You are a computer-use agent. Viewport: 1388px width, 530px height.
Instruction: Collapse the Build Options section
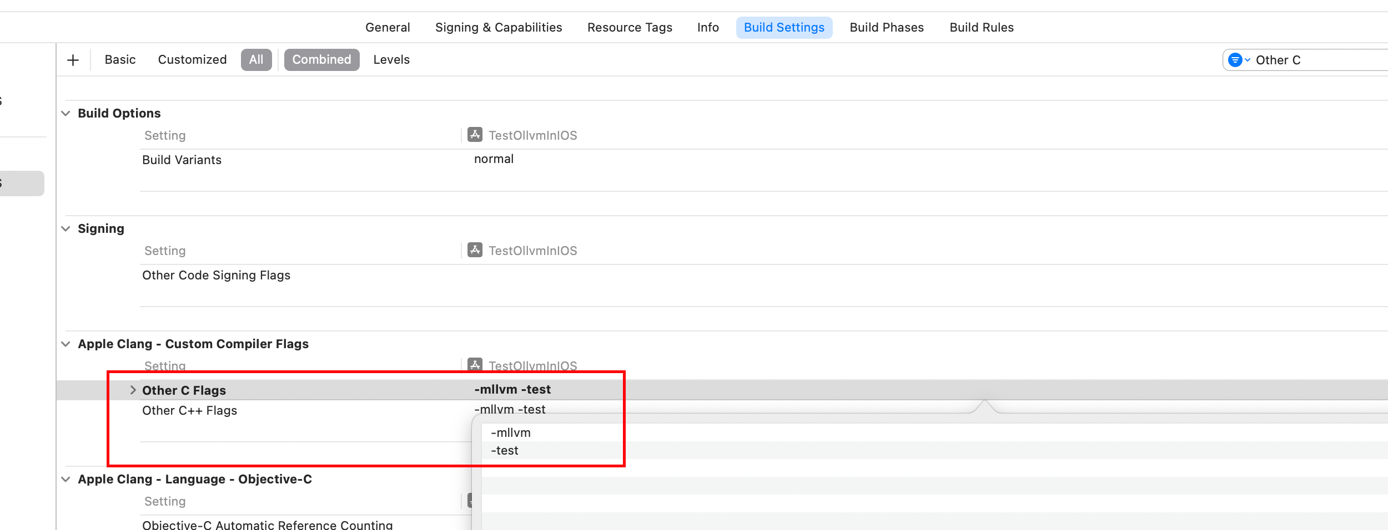click(x=66, y=113)
